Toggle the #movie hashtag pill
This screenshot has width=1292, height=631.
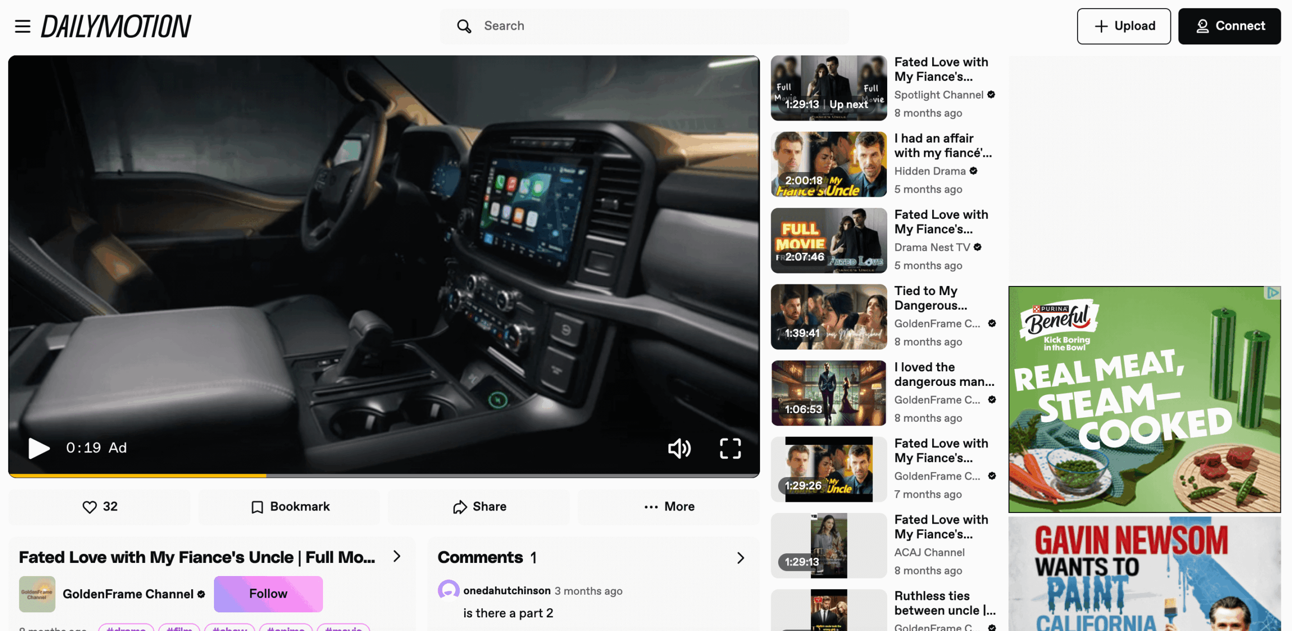click(x=343, y=628)
